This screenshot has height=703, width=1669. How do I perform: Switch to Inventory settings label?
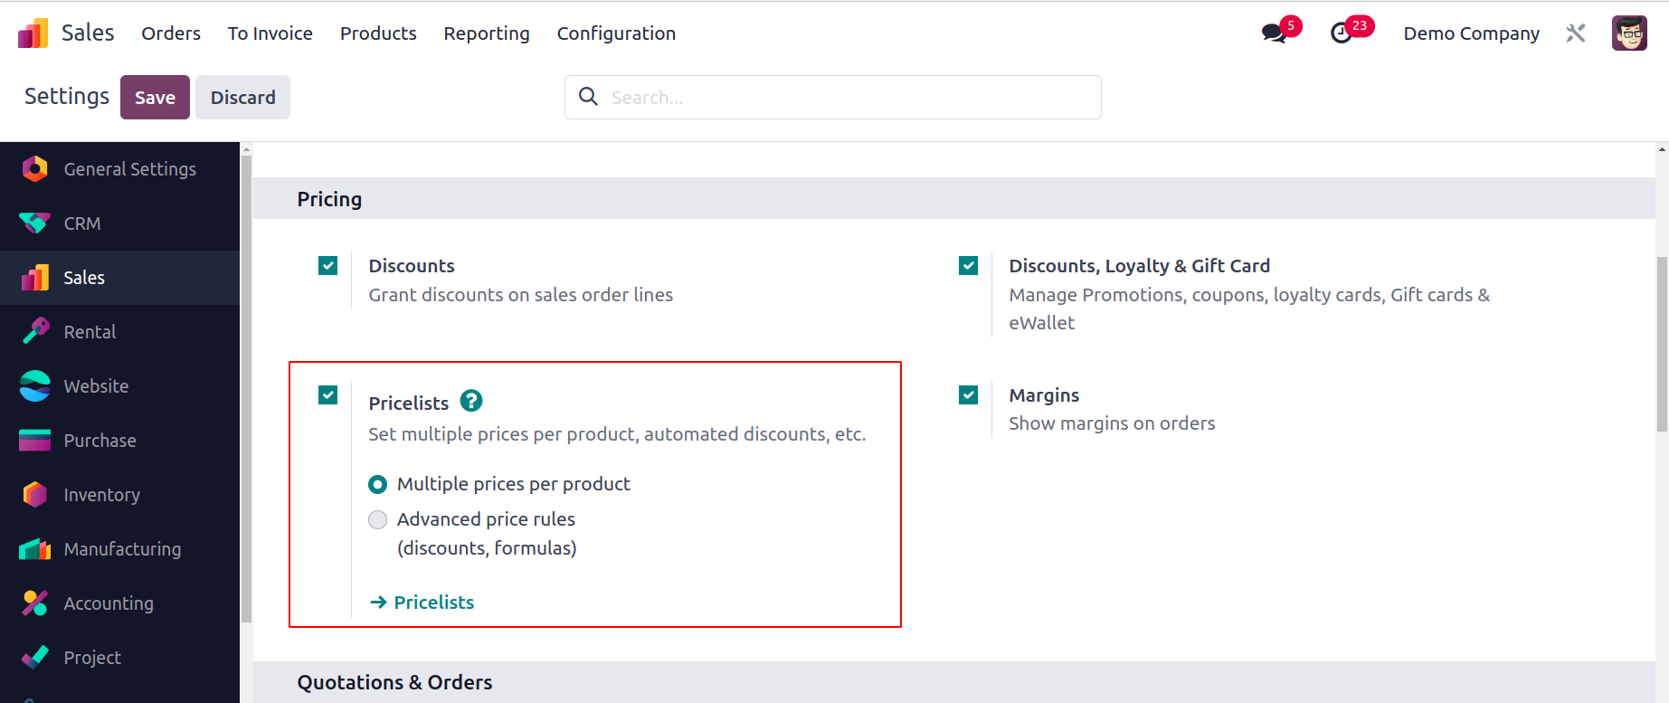point(101,495)
